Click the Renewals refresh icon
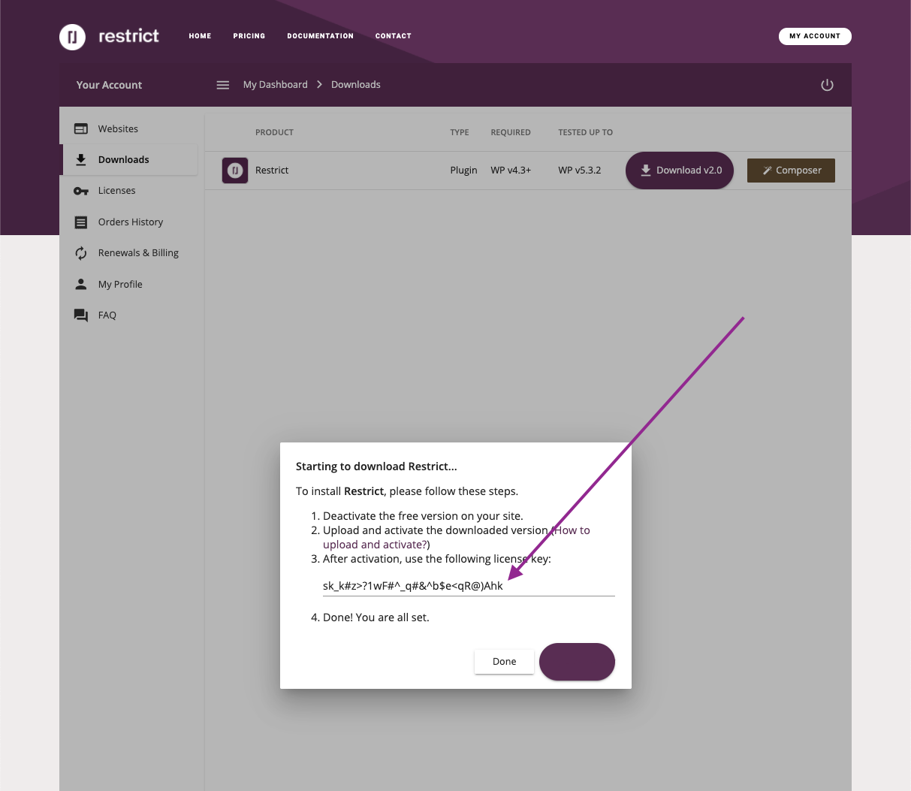Screen dimensions: 911x791 [x=81, y=253]
